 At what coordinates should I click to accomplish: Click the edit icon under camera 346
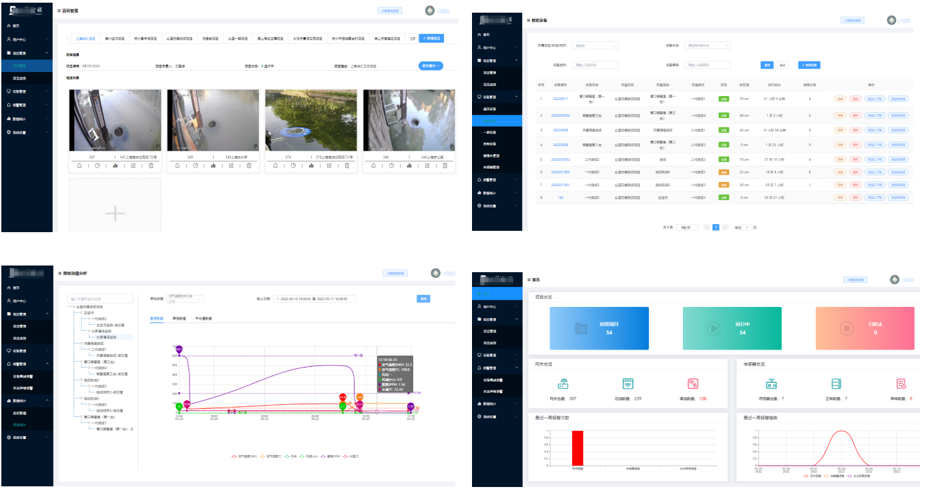coord(427,165)
